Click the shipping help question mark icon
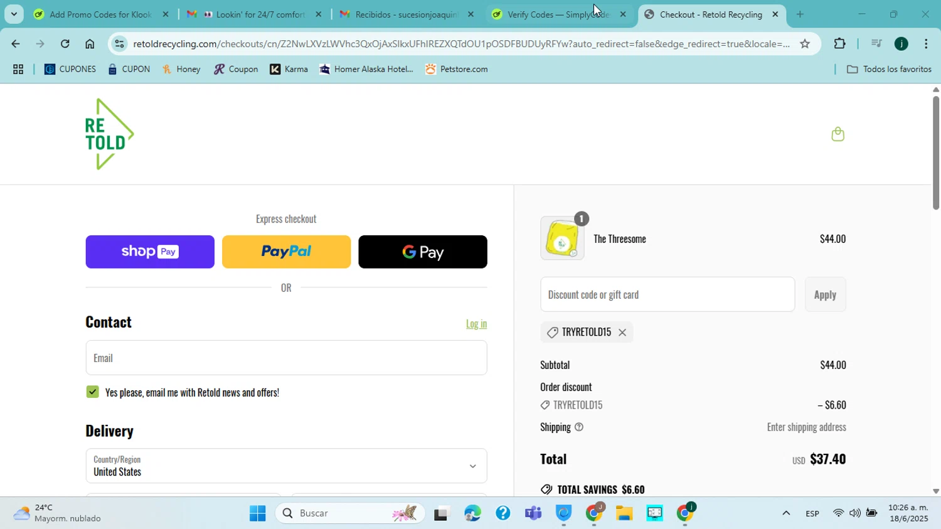The width and height of the screenshot is (941, 529). pyautogui.click(x=579, y=427)
